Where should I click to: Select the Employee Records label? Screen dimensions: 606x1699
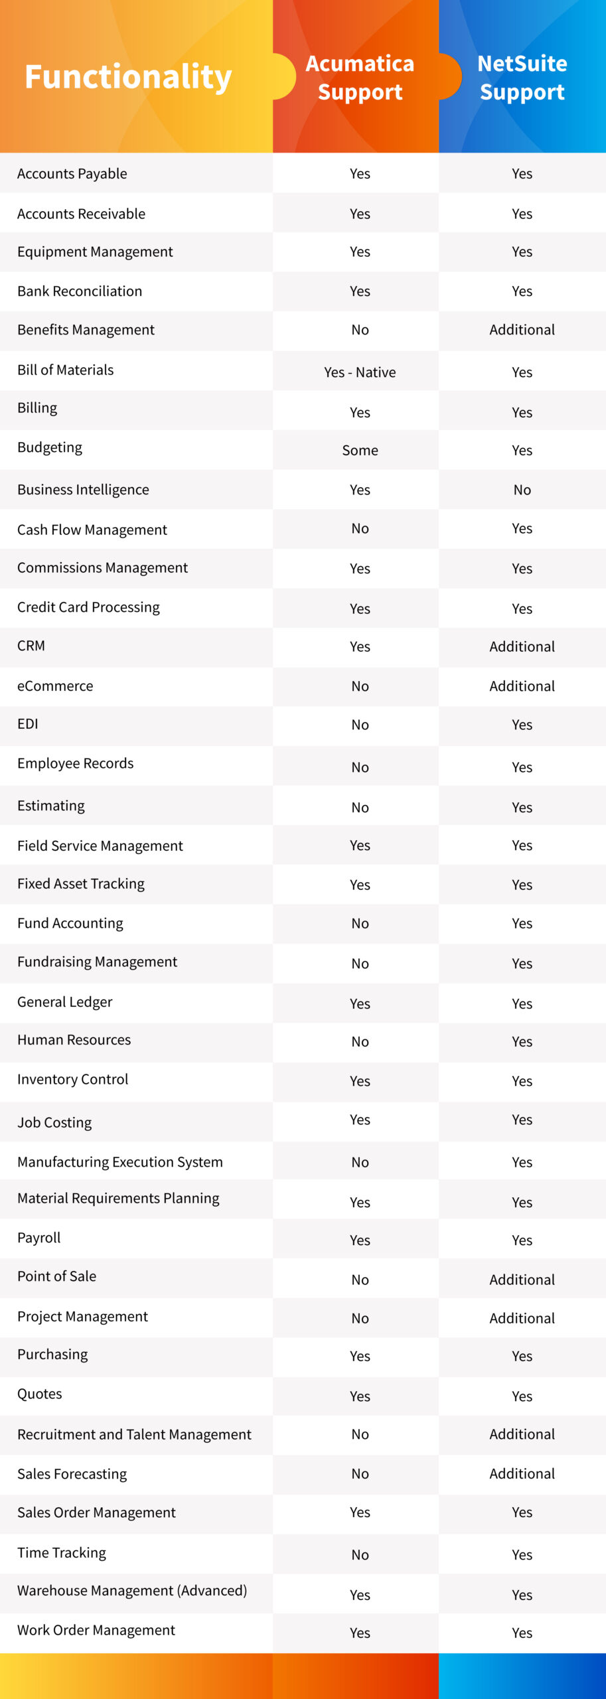click(x=76, y=763)
